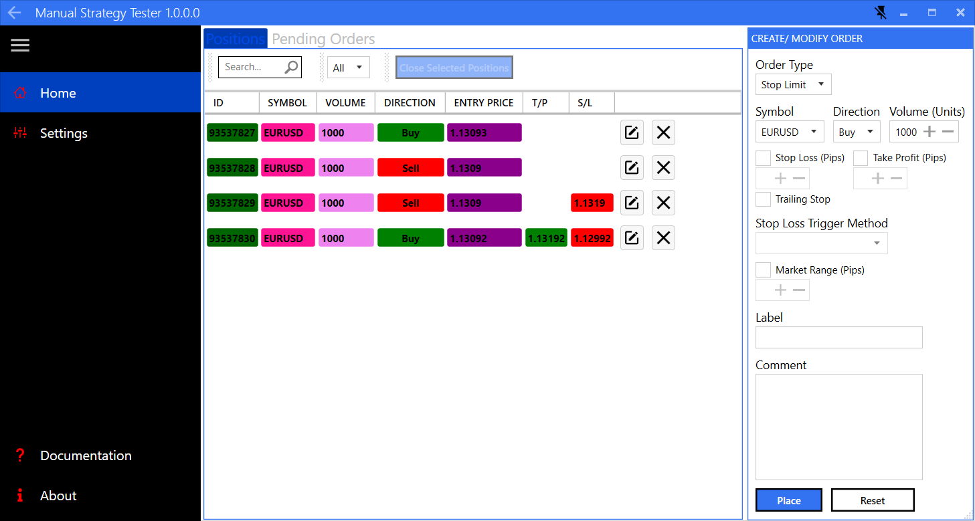This screenshot has height=521, width=975.
Task: Open the Symbol EURUSD dropdown
Action: pyautogui.click(x=790, y=132)
